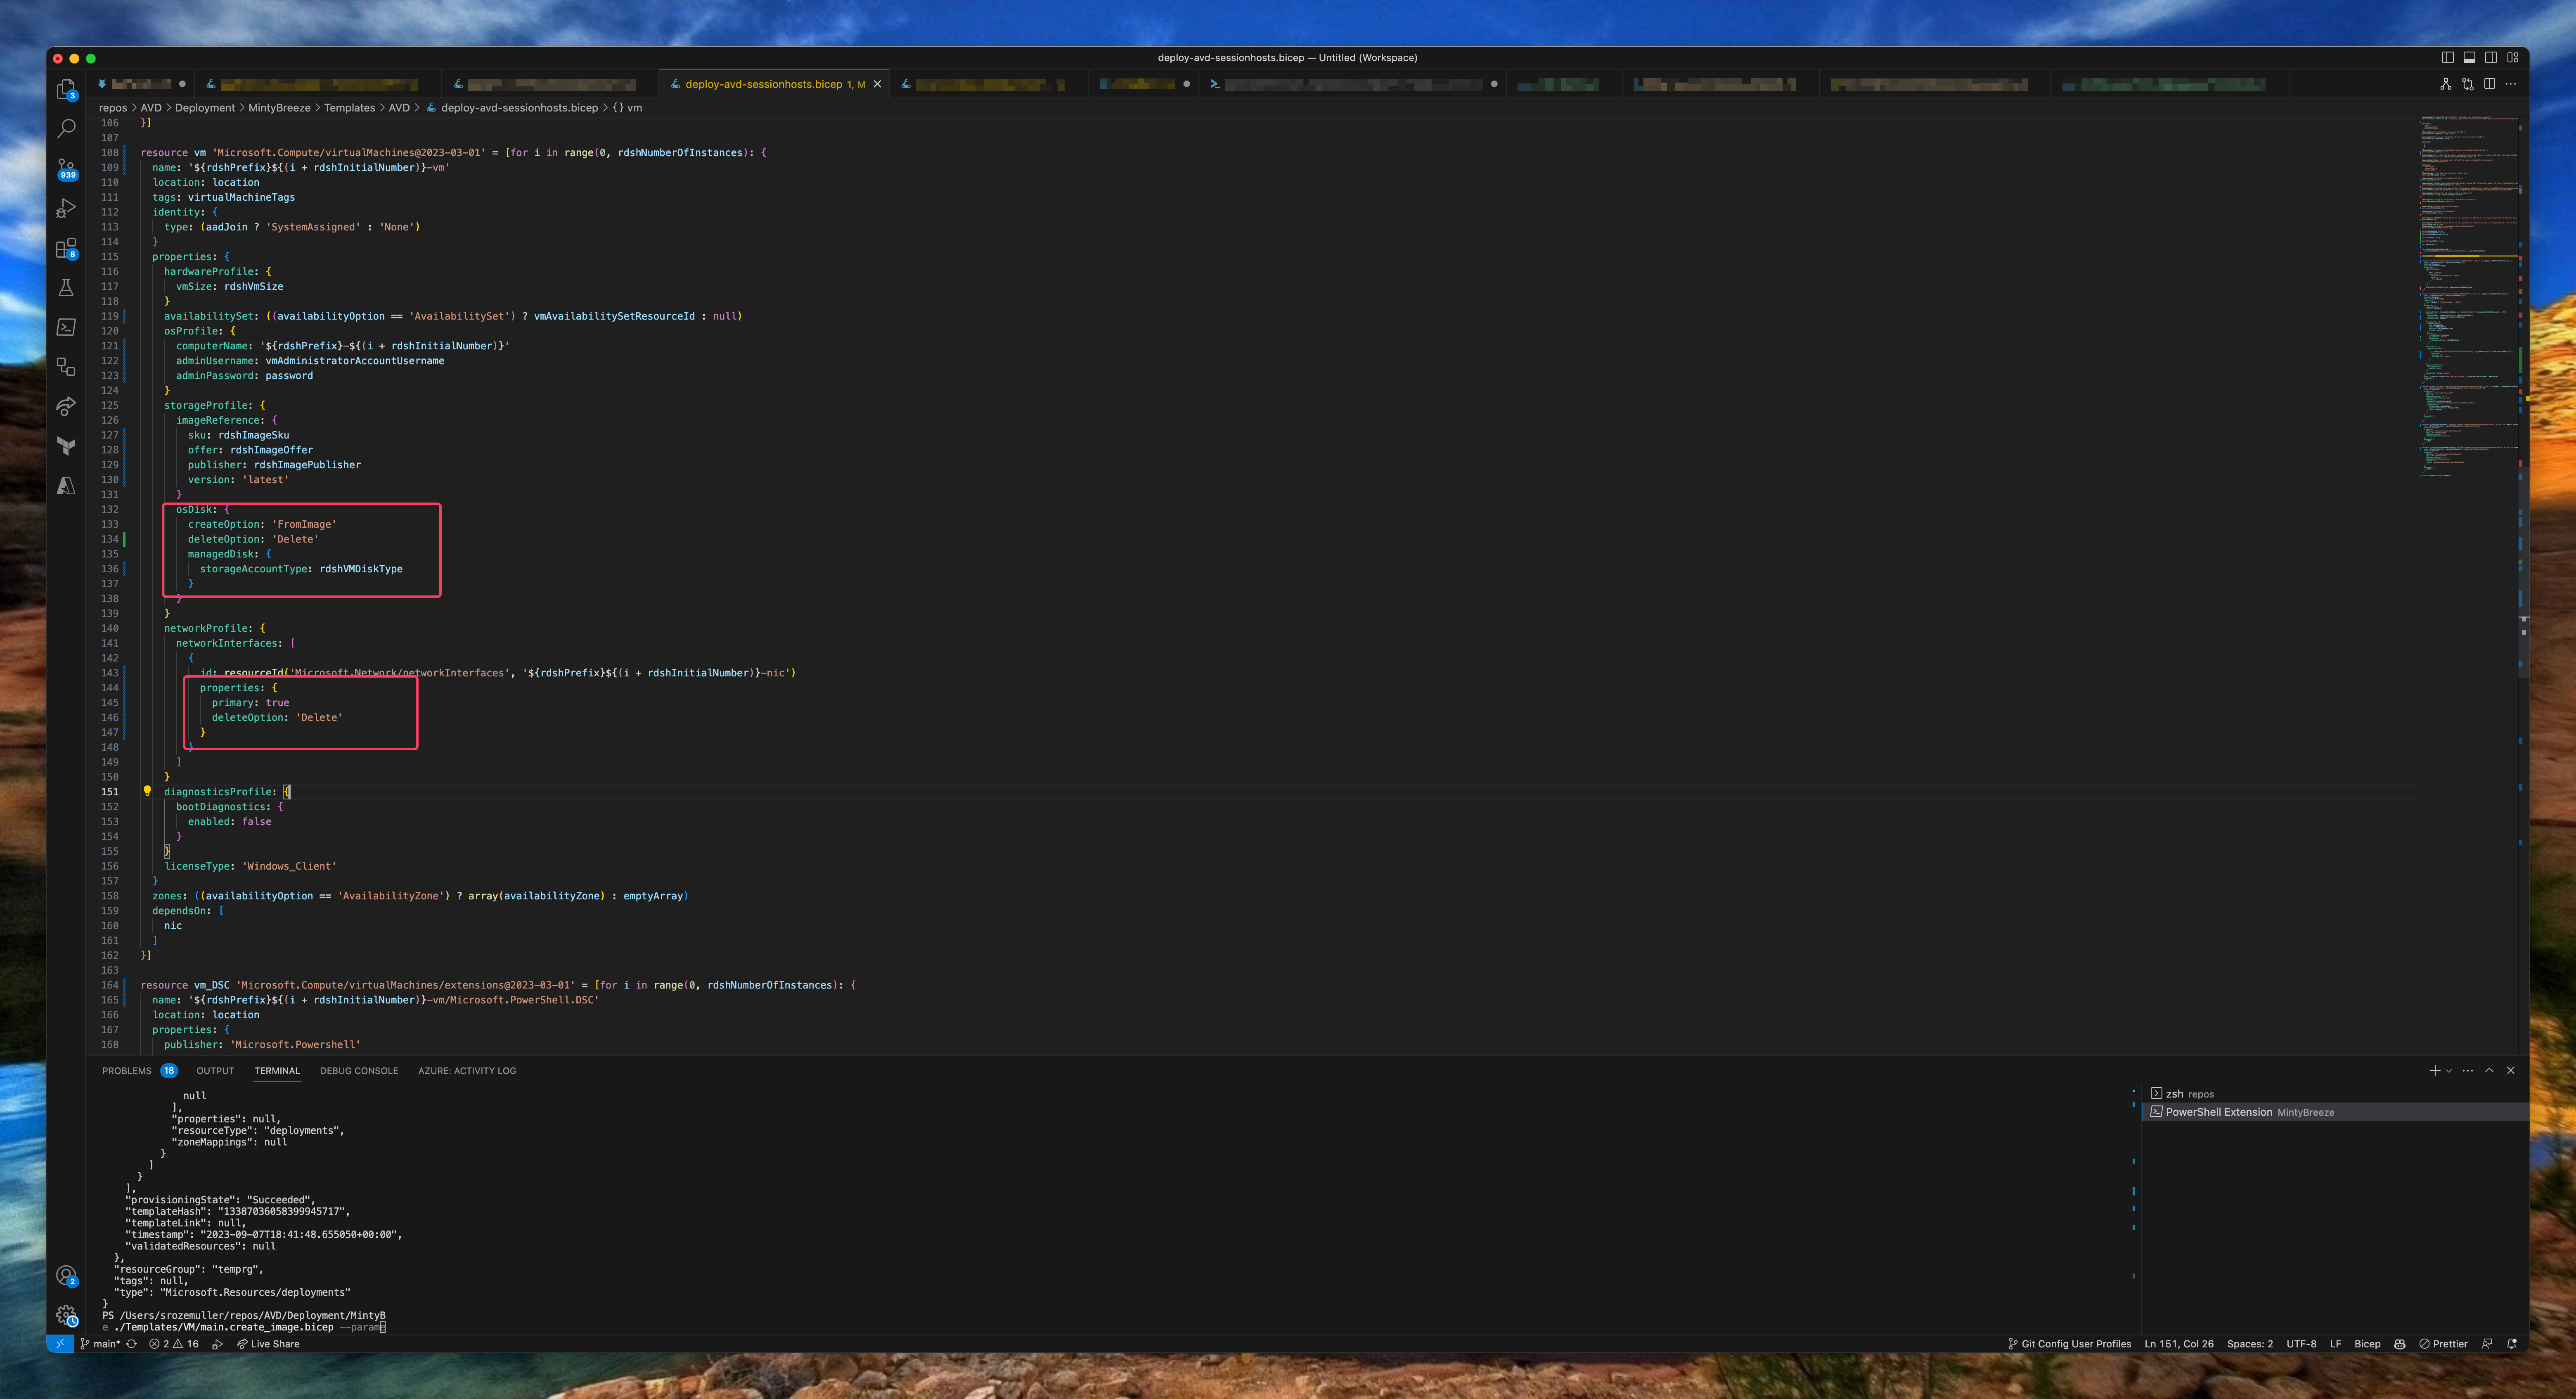Toggle secondary side bar layout button

(2491, 58)
